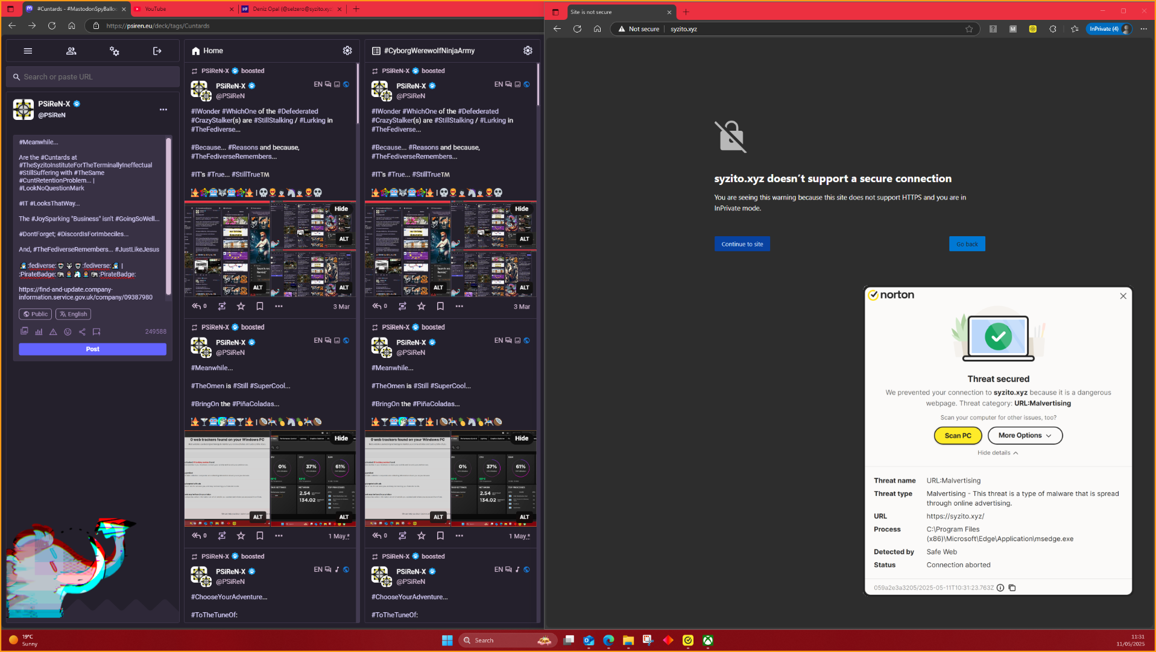Open the English language dropdown in compose
Screen dimensions: 1156x652
74,314
